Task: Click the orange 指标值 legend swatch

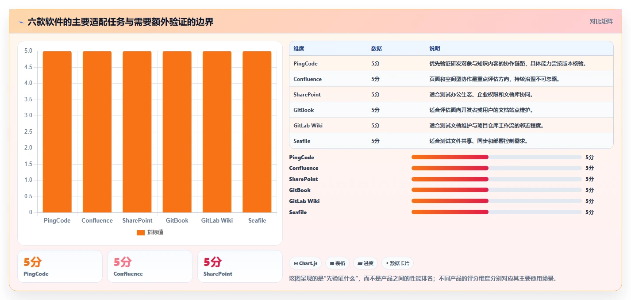Action: click(x=141, y=232)
